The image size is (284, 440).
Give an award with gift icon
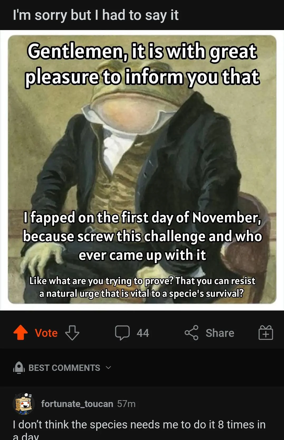tap(266, 332)
